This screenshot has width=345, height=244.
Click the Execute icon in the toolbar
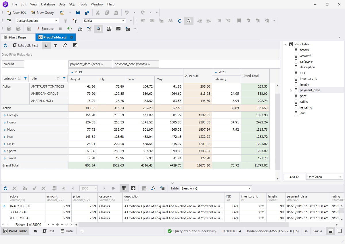[45, 29]
